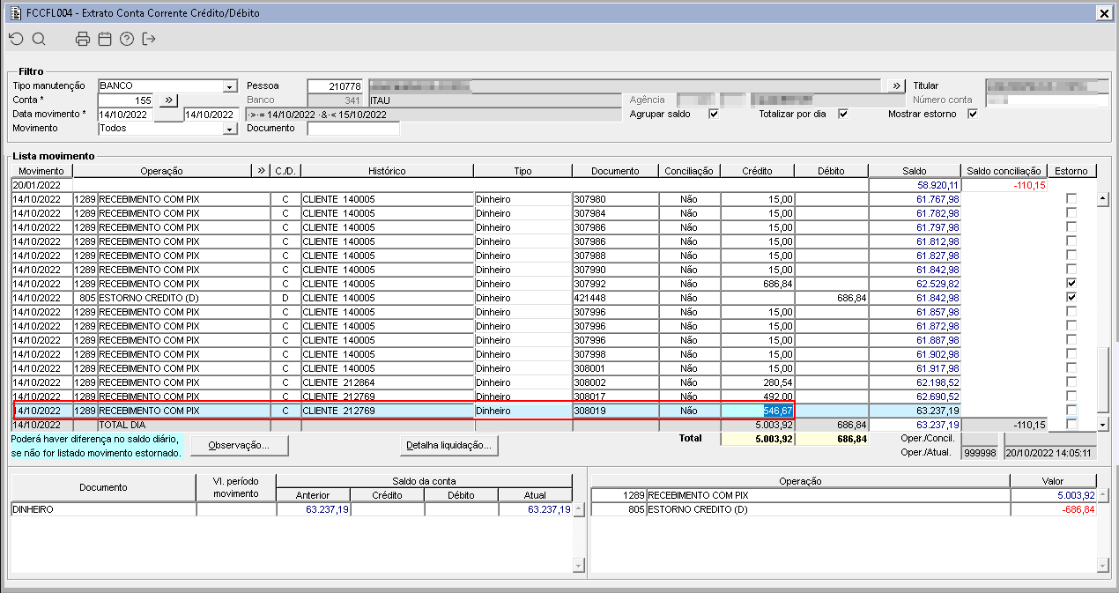Click Operação/Valor panel scroll-down arrow

pos(1102,565)
